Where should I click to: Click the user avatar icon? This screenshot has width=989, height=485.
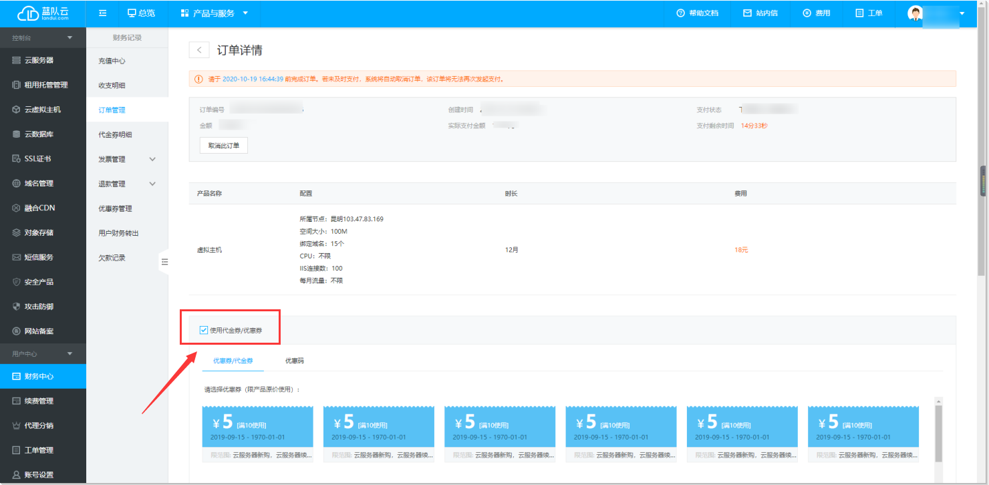(915, 13)
